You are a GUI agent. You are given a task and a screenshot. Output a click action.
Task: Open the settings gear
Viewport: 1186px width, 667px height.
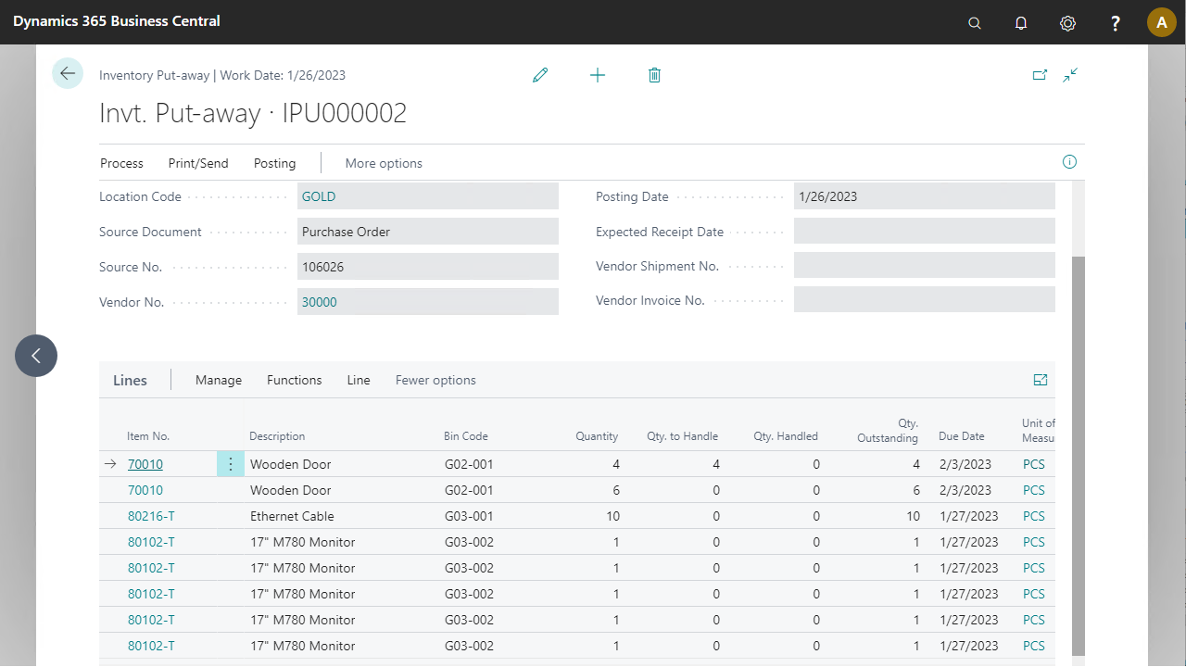point(1067,22)
